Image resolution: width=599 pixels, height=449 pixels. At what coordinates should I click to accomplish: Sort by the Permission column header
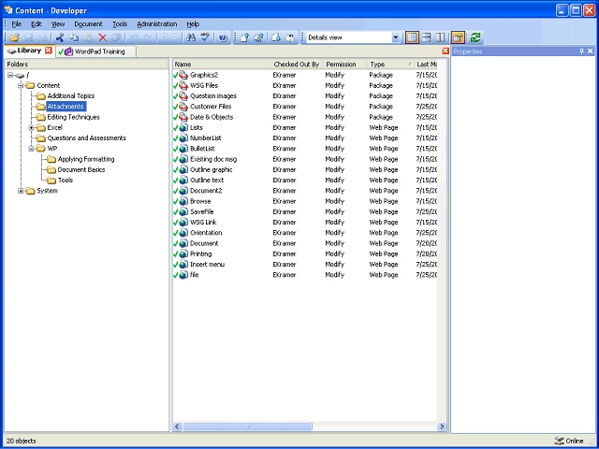[x=345, y=65]
